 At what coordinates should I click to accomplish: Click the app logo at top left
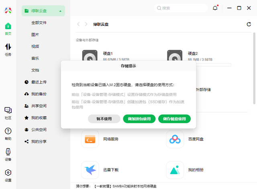tap(8, 11)
